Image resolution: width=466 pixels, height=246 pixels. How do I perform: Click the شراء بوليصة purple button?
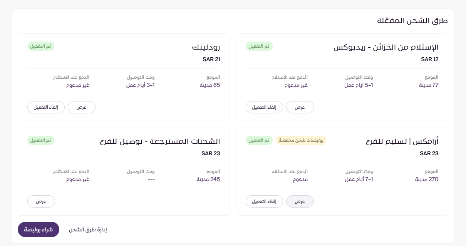pos(39,229)
